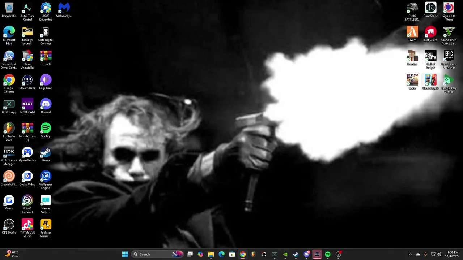Open the Windows Start menu

pos(125,254)
